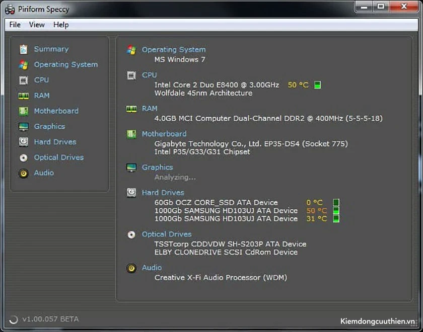Click the CPU temperature indicator next to 50 °C
The image size is (423, 332).
click(x=318, y=85)
